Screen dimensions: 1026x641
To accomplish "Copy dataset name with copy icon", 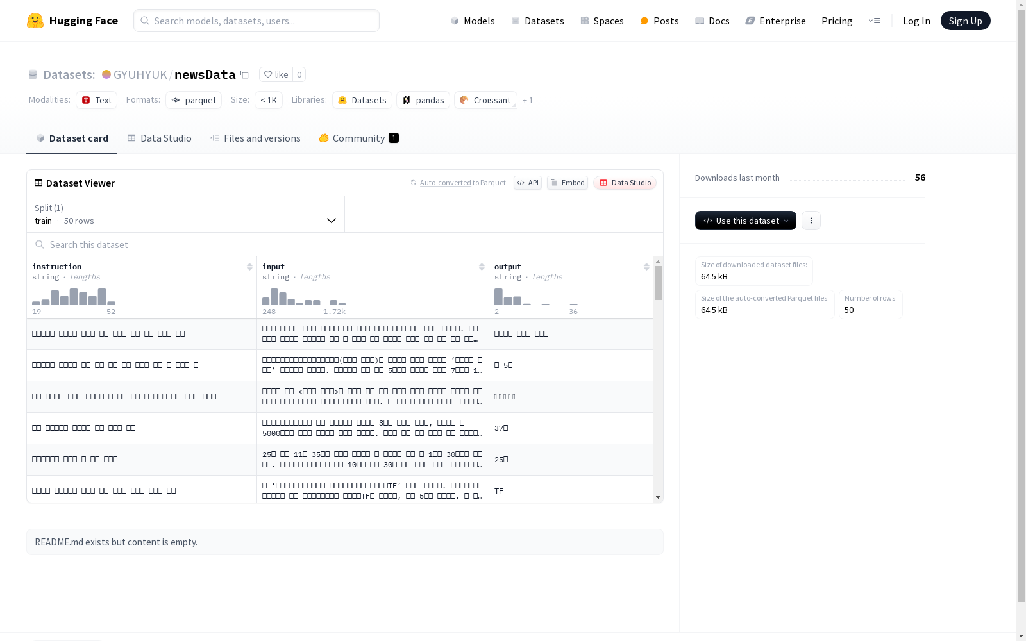I will click(244, 74).
